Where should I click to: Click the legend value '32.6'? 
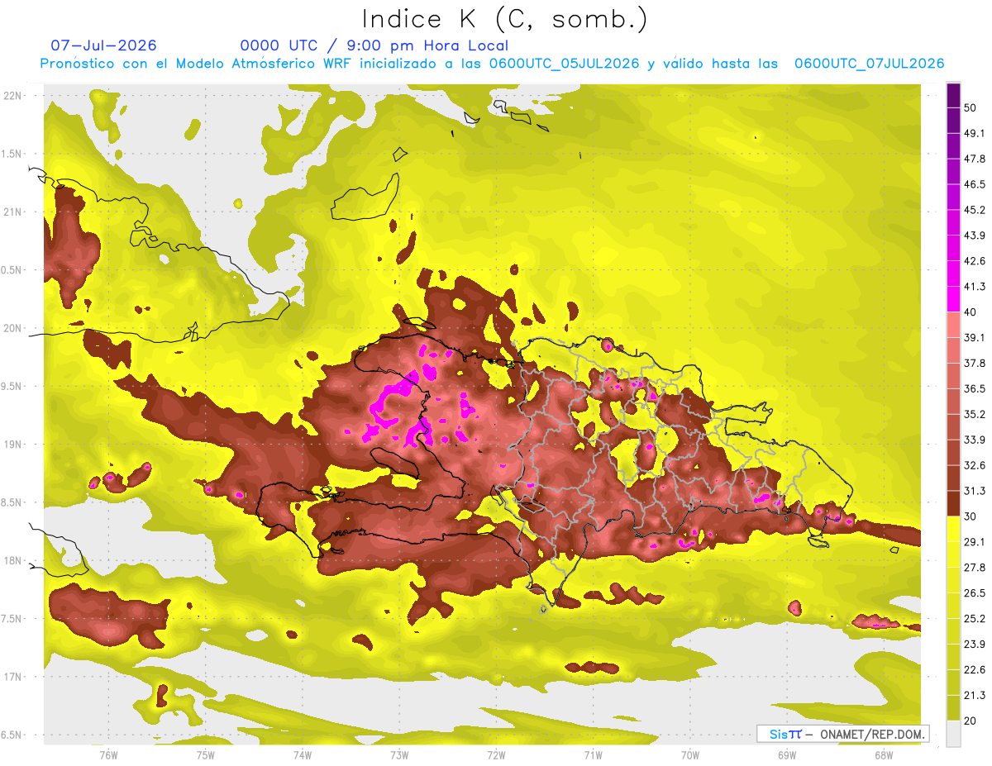[x=975, y=465]
